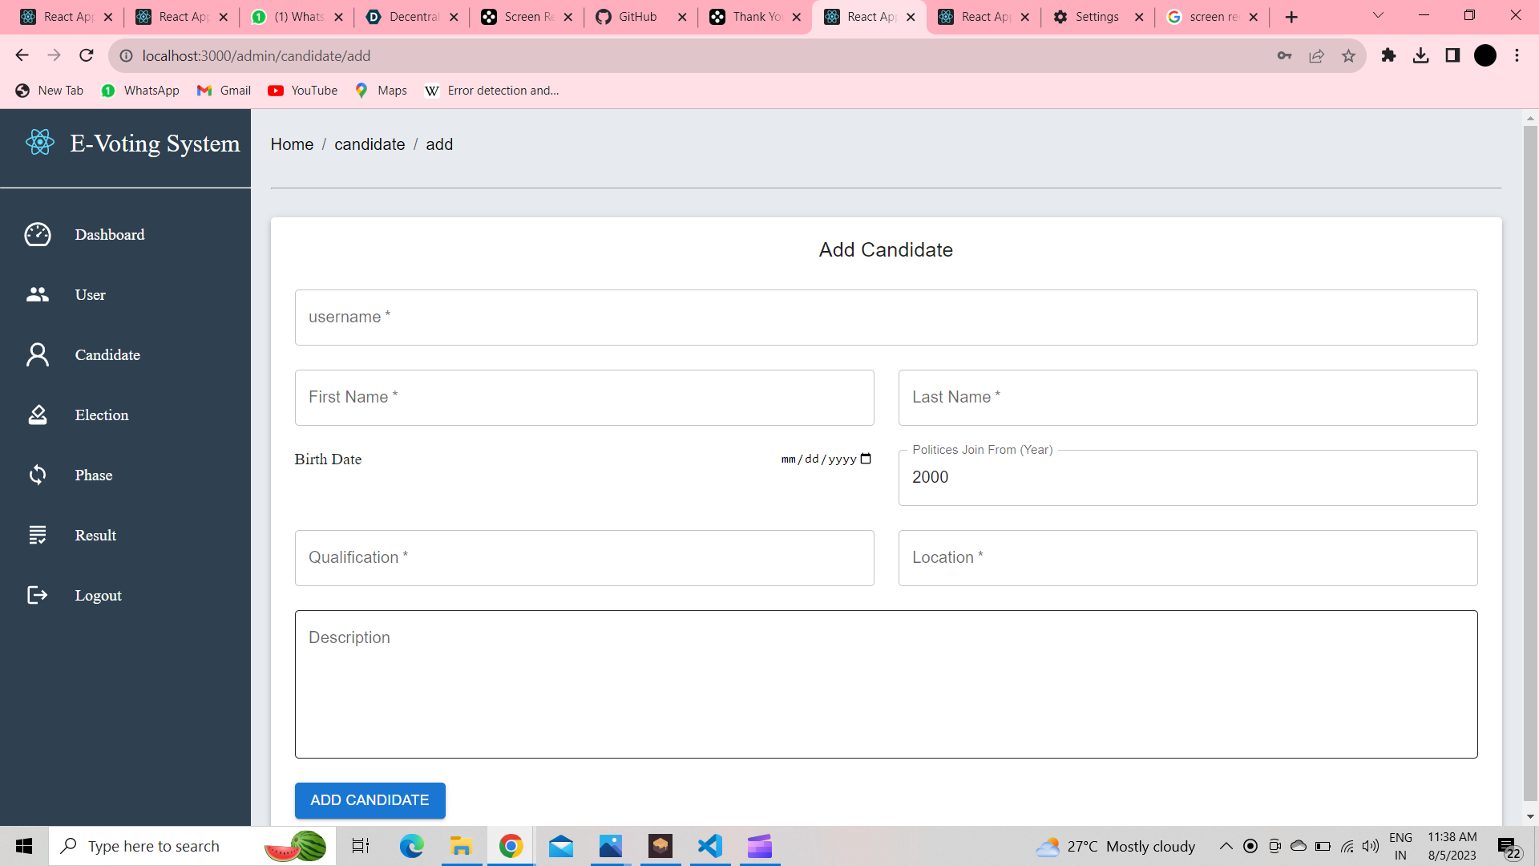Open Election via ballot icon
The height and width of the screenshot is (866, 1539).
(38, 415)
